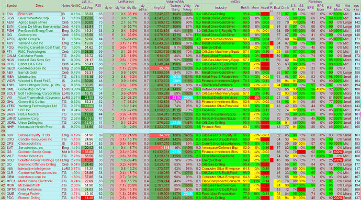Select the Finance-Reit industry cell
The image size is (361, 200).
coord(221,127)
